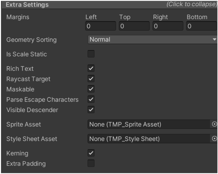Select the Style Sheet Asset object field
Screen dimensions: 218x174
point(149,139)
